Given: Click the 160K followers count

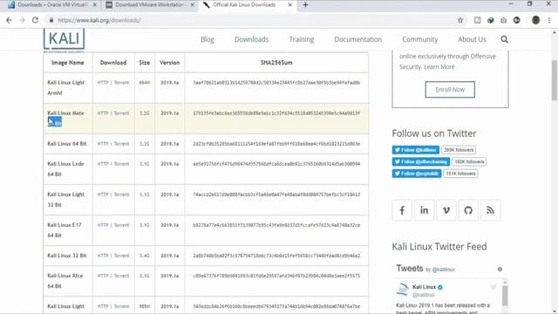Looking at the screenshot, I should click(x=469, y=161).
